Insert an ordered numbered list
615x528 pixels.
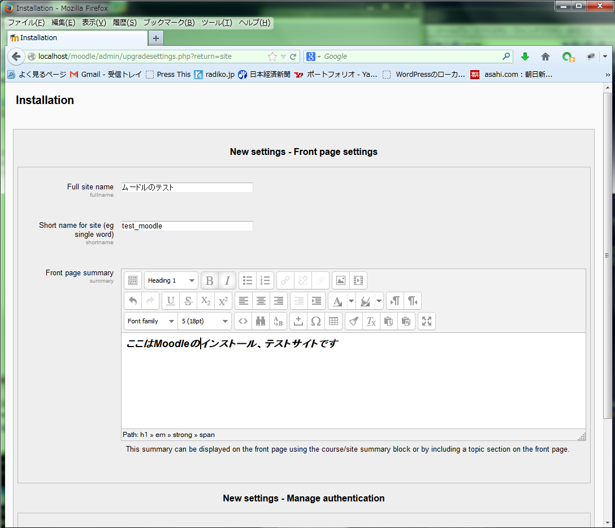[x=265, y=280]
